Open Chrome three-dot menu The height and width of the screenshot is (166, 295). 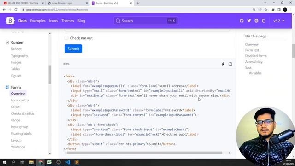coord(291,10)
